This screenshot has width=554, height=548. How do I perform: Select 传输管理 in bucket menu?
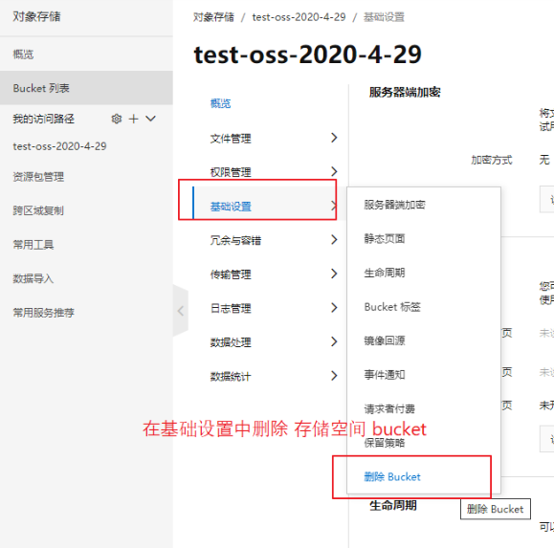tap(231, 274)
